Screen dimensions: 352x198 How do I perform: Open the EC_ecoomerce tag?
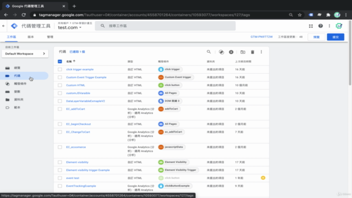(76, 147)
